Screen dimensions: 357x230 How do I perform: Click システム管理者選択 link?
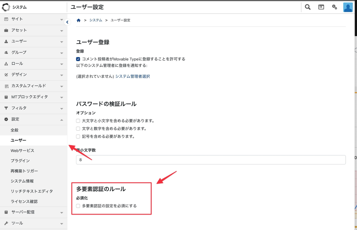(132, 76)
